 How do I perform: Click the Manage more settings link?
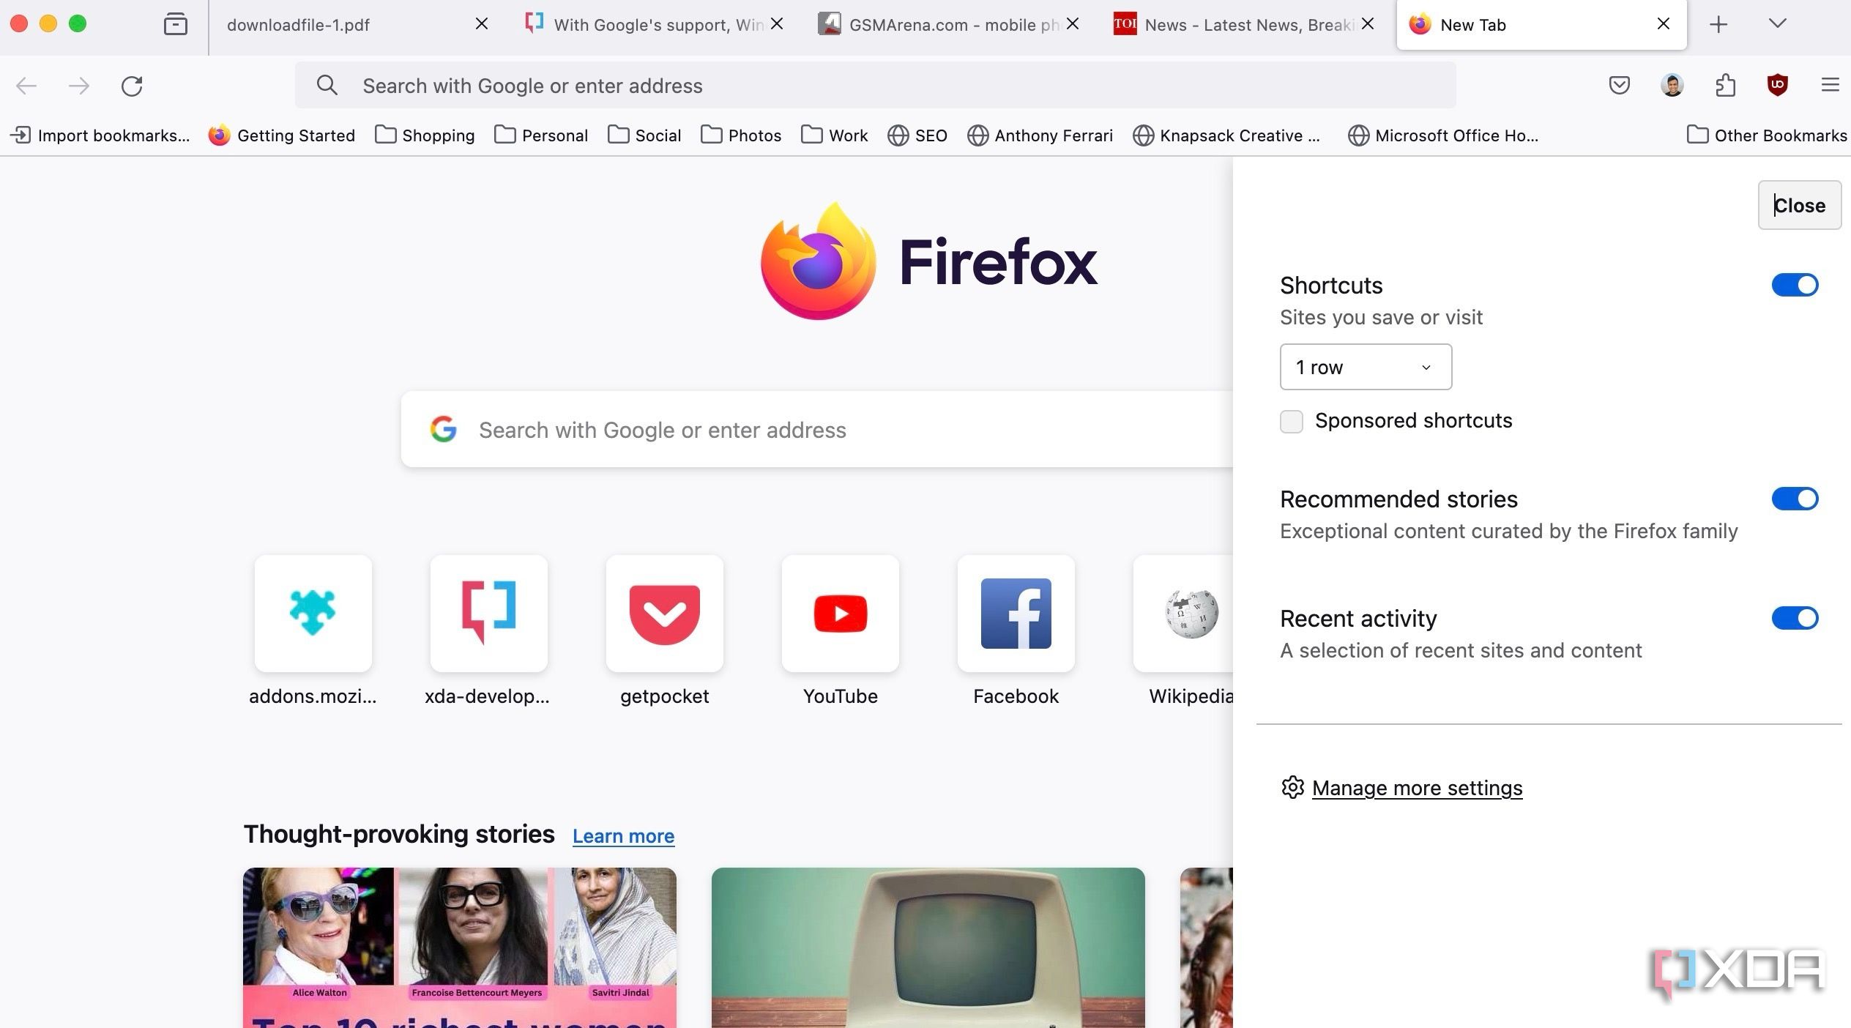1417,788
